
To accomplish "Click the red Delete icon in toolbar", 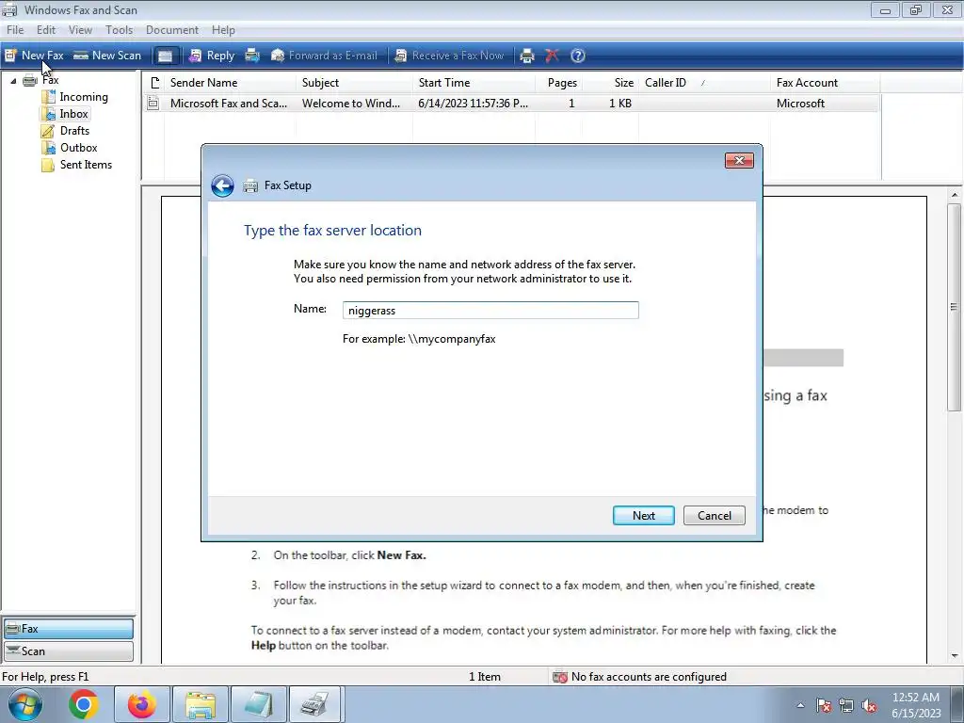I will point(552,56).
